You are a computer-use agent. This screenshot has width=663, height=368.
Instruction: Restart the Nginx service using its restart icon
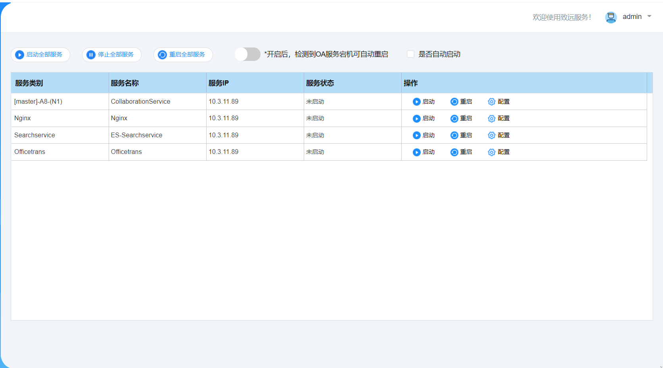454,119
